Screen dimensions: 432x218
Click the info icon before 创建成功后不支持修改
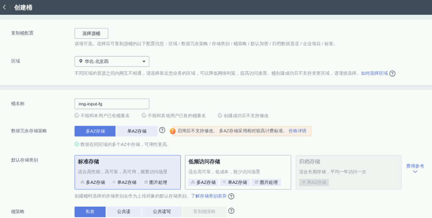220,116
